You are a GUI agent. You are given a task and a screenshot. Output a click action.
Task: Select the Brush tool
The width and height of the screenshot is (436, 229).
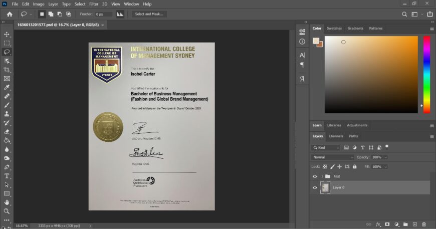coord(7,105)
